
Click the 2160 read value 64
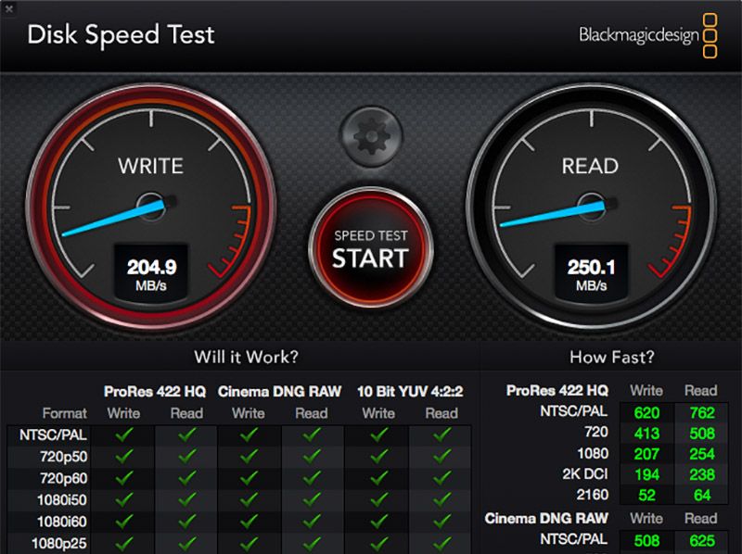point(700,495)
